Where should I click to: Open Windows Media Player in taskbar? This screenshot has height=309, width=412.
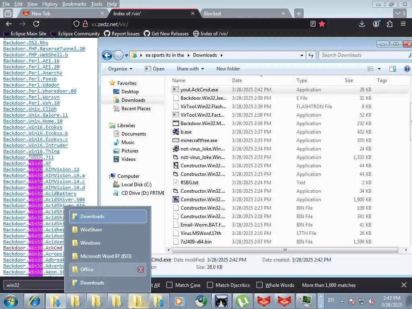[180, 301]
